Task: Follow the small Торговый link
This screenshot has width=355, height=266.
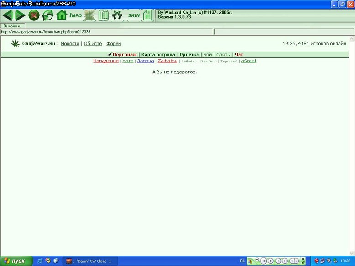Action: (229, 61)
